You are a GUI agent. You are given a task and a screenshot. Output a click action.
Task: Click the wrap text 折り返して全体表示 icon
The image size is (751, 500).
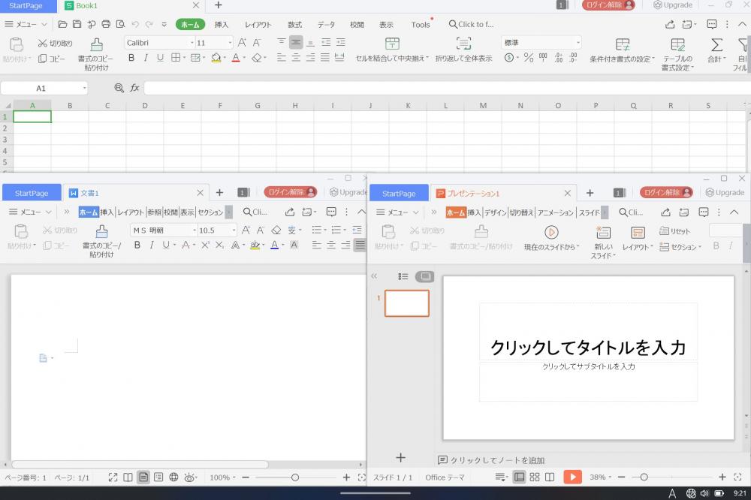pos(463,44)
